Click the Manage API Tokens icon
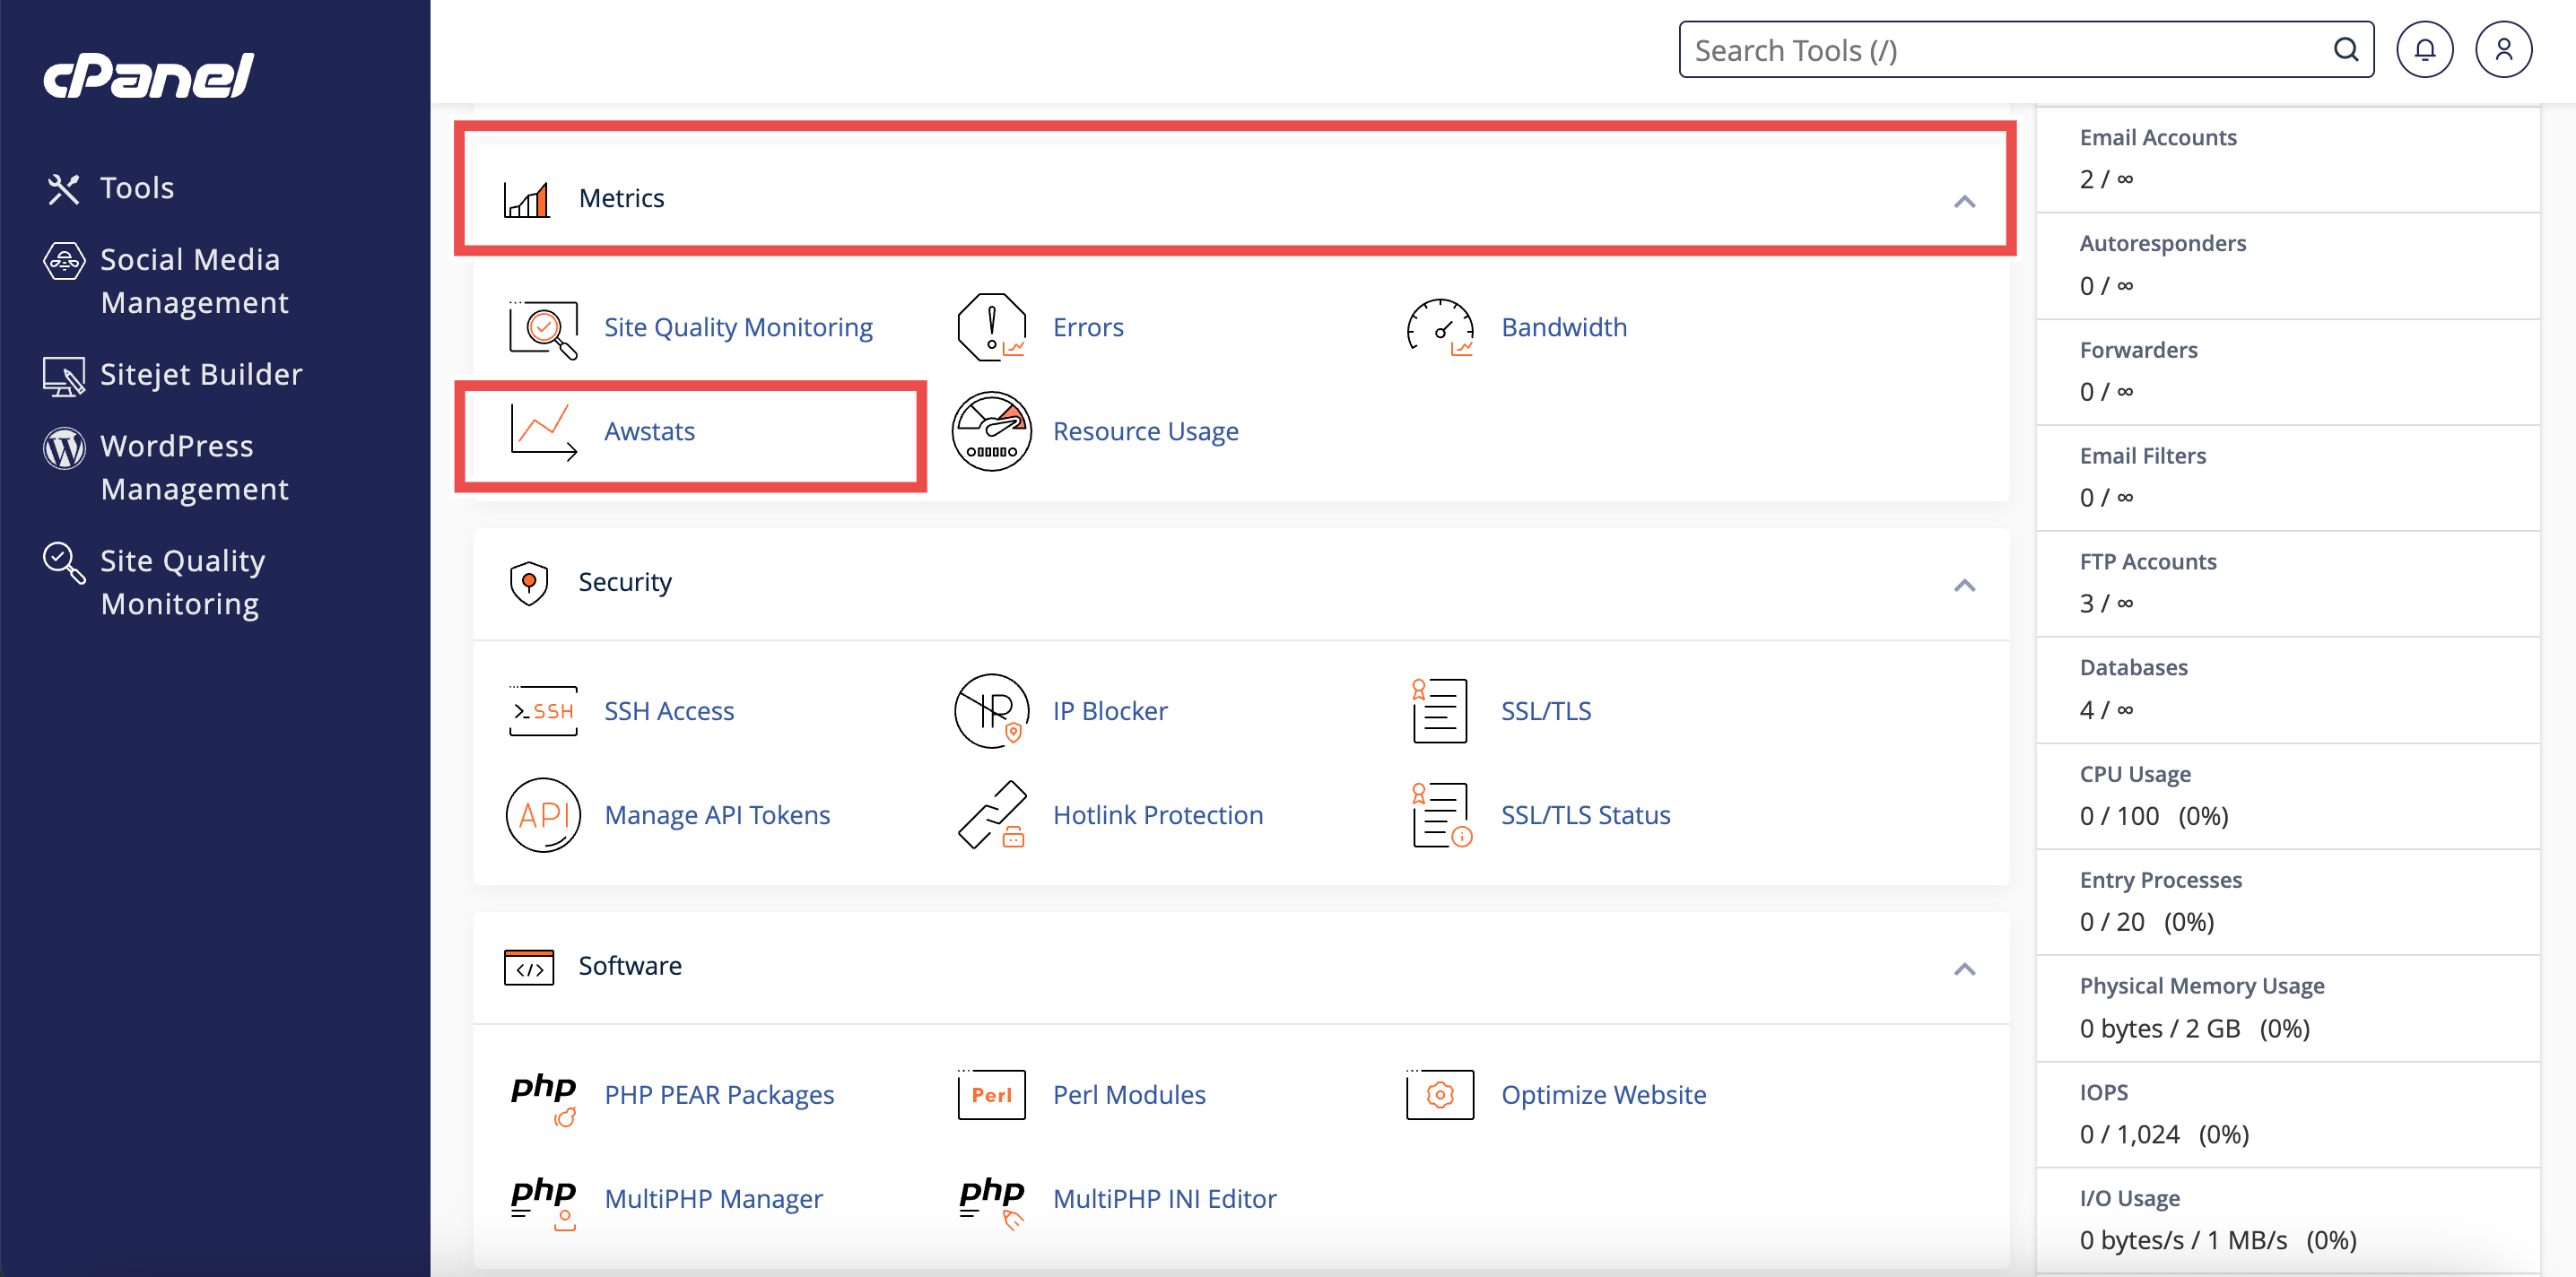 point(543,815)
